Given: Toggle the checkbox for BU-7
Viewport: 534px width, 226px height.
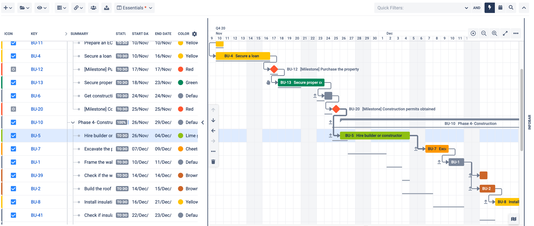Looking at the screenshot, I should pos(14,149).
